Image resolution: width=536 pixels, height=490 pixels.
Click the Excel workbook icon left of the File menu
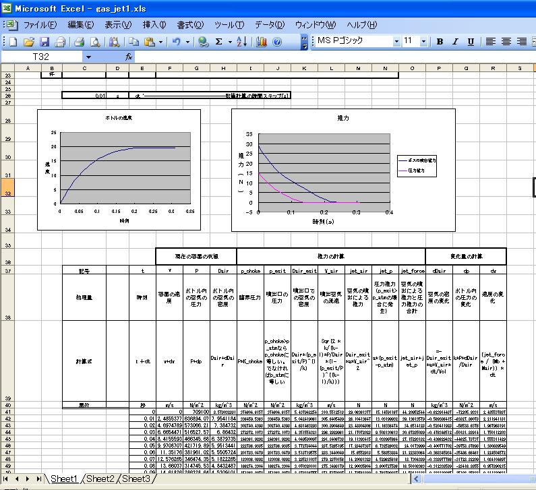click(x=11, y=25)
